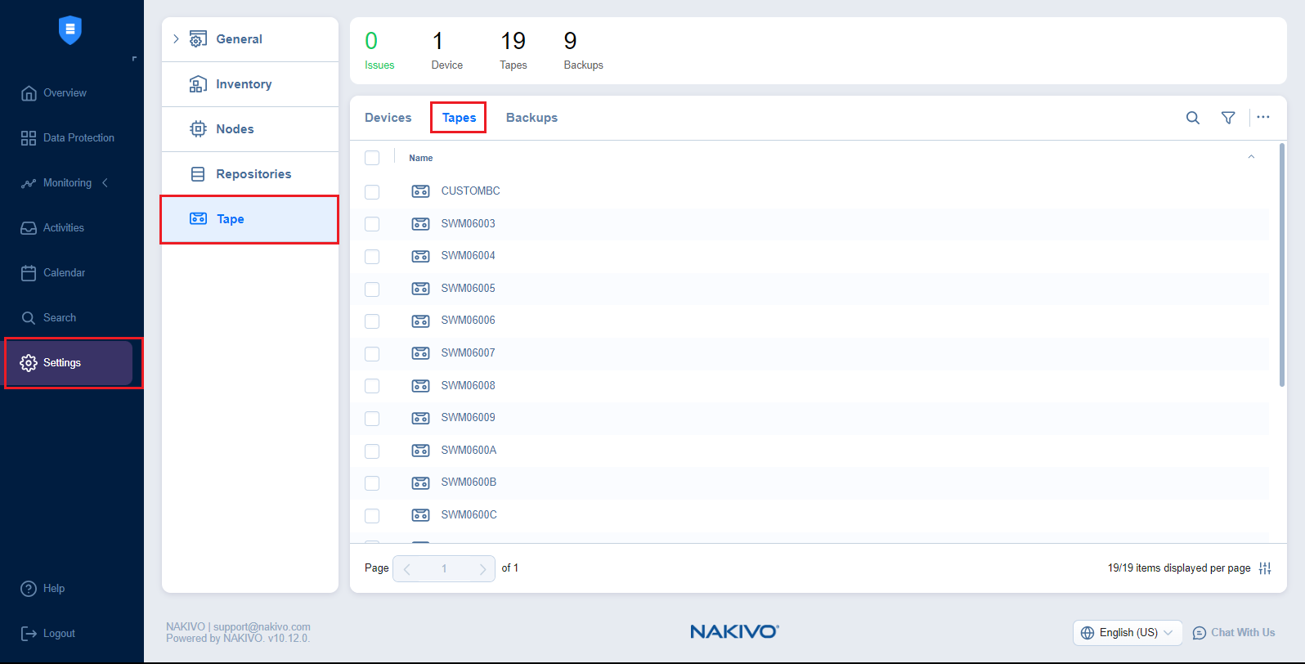Open the English (US) language dropdown

click(1128, 633)
